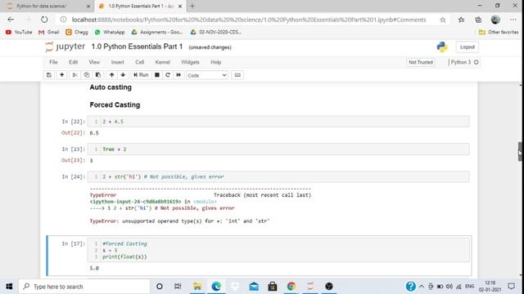The width and height of the screenshot is (524, 294).
Task: Open the command palette keyboard icon
Action: point(237,75)
